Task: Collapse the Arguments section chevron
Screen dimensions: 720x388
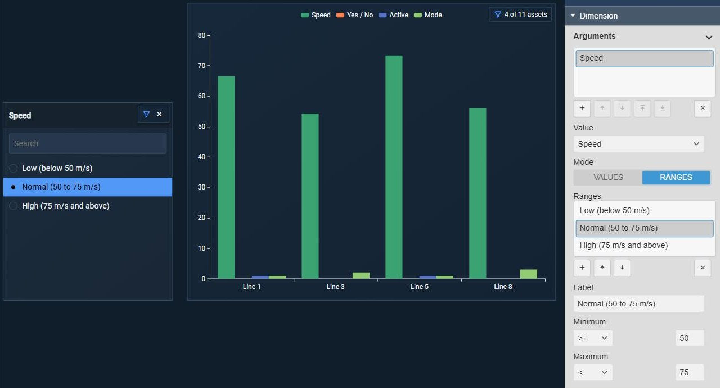Action: (x=709, y=37)
